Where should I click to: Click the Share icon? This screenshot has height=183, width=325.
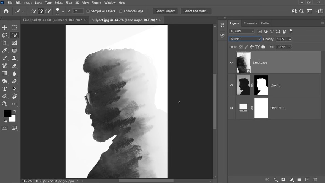pos(321,11)
